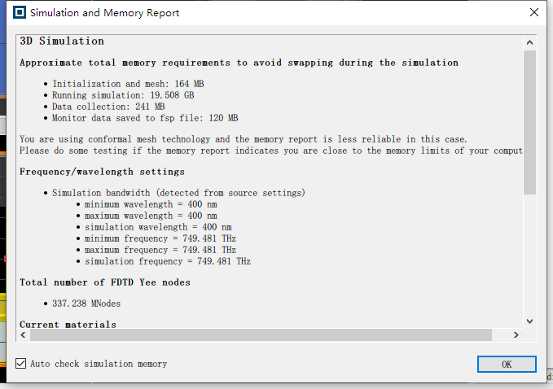Viewport: 553px width, 389px height.
Task: Click horizontal scrollbar track right of thumb
Action: 501,334
